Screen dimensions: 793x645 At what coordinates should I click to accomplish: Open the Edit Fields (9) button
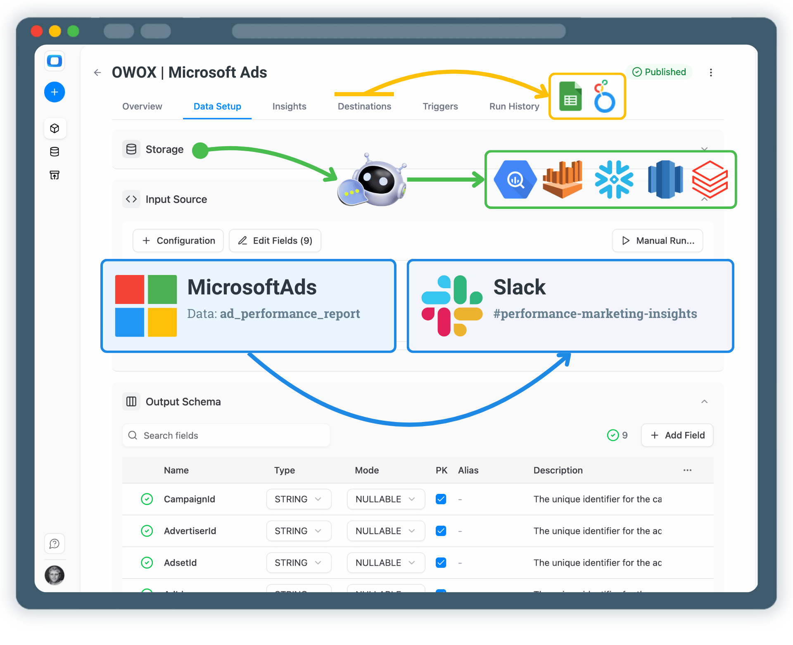pos(275,240)
